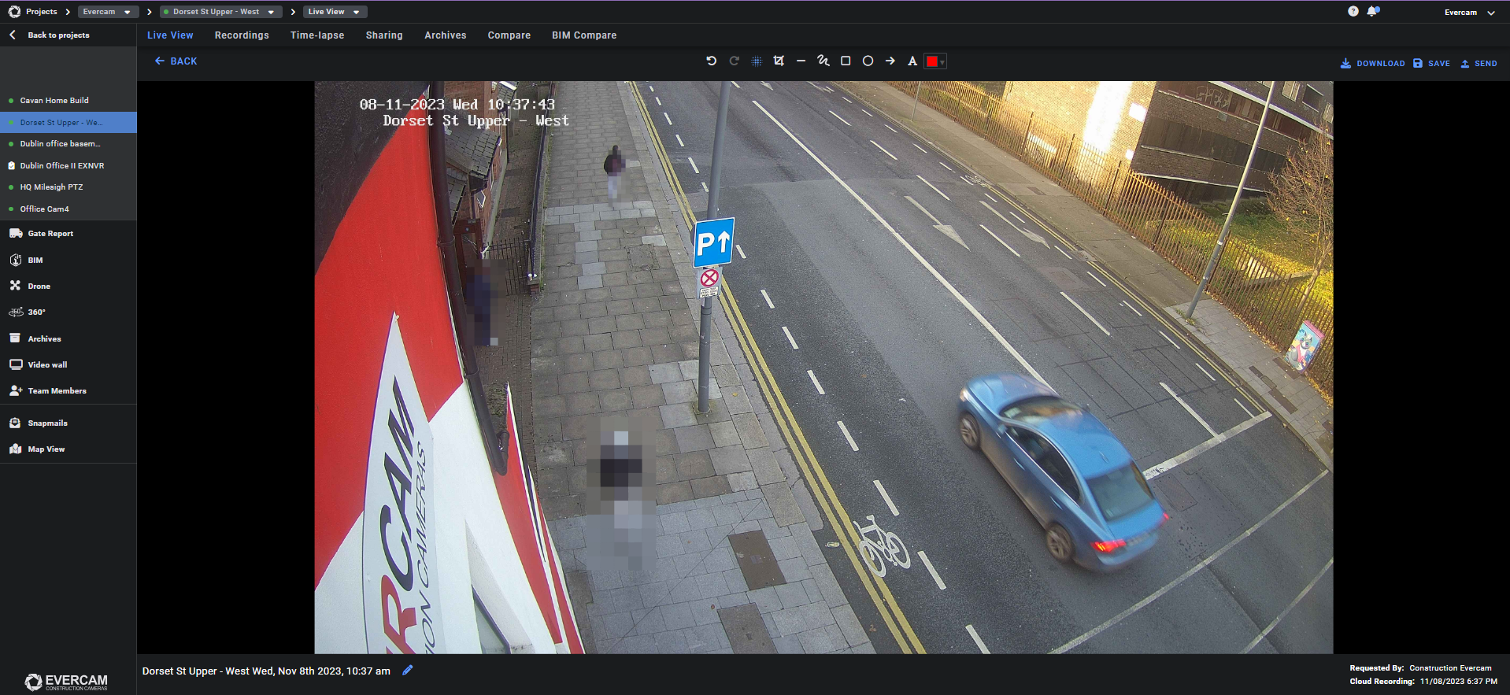Click the Download button
The height and width of the screenshot is (695, 1510).
pos(1372,63)
